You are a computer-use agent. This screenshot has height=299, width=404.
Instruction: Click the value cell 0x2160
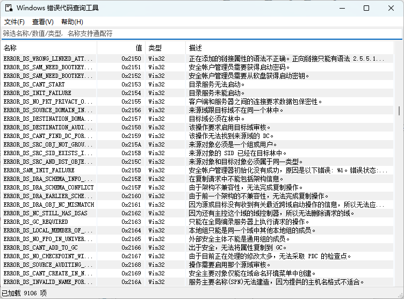131,196
